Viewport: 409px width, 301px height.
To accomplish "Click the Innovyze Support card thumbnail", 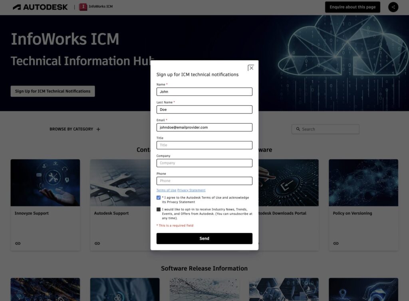I will coord(45,182).
